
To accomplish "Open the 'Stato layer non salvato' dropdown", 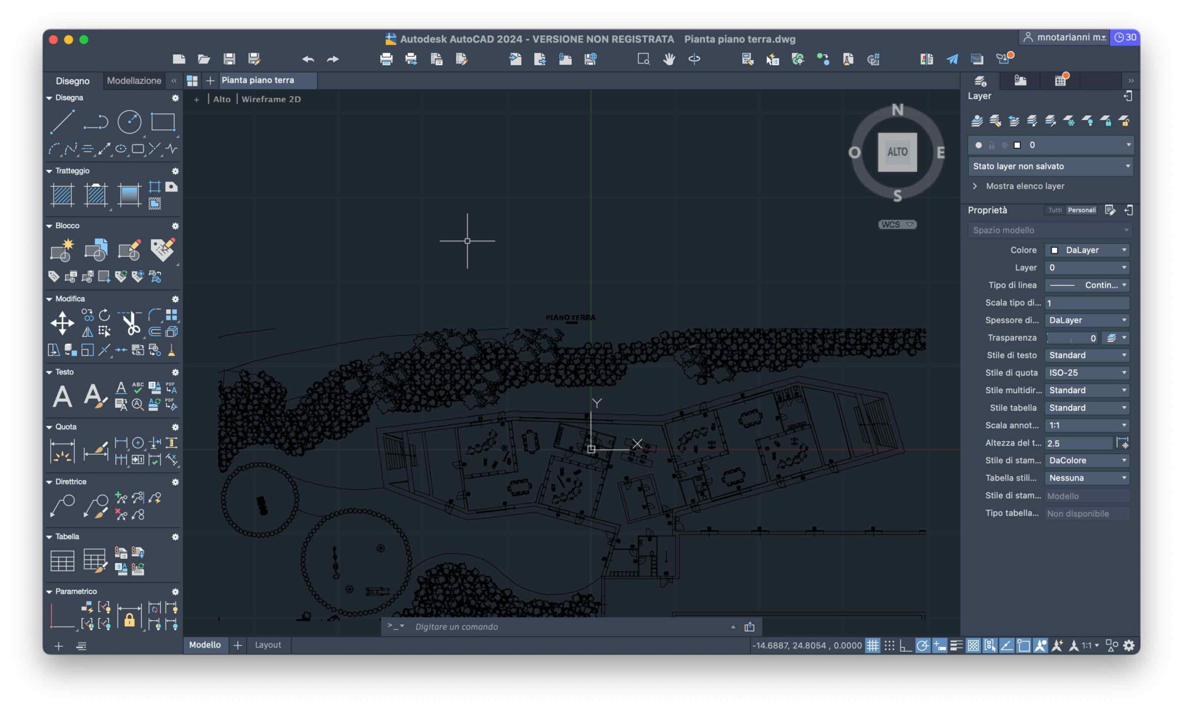I will [1050, 166].
